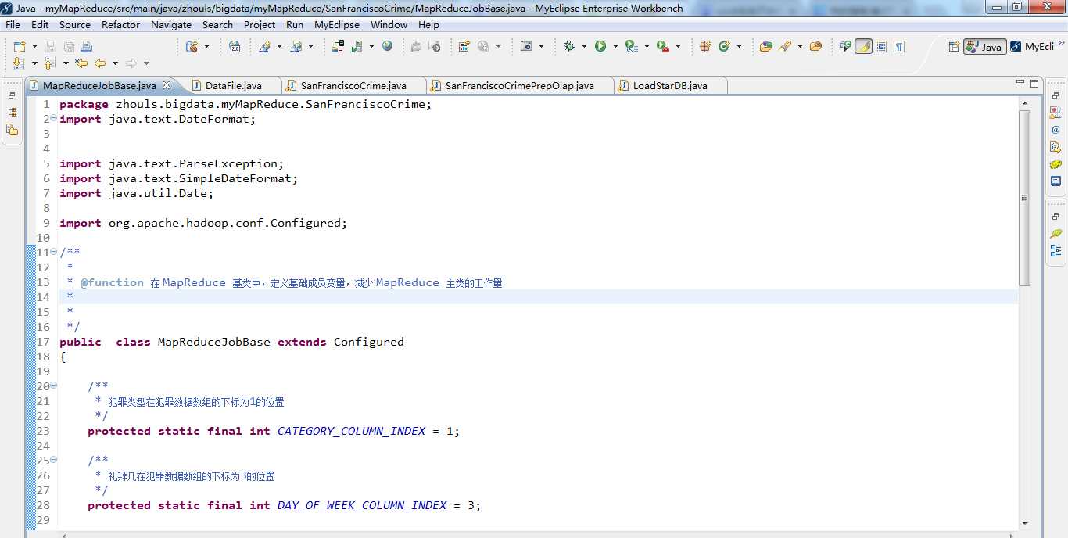
Task: Click the Save All icon
Action: click(x=67, y=46)
